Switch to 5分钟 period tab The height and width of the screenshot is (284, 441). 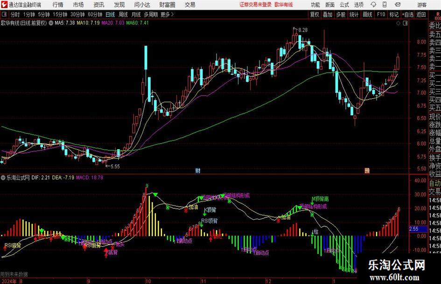click(x=44, y=14)
